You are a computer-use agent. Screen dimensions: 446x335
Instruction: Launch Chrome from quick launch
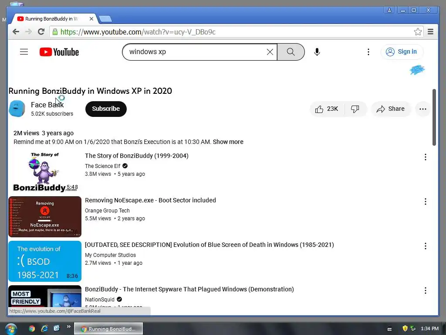click(32, 329)
